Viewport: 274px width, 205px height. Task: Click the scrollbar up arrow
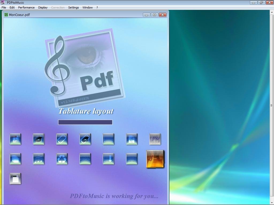tap(272, 12)
